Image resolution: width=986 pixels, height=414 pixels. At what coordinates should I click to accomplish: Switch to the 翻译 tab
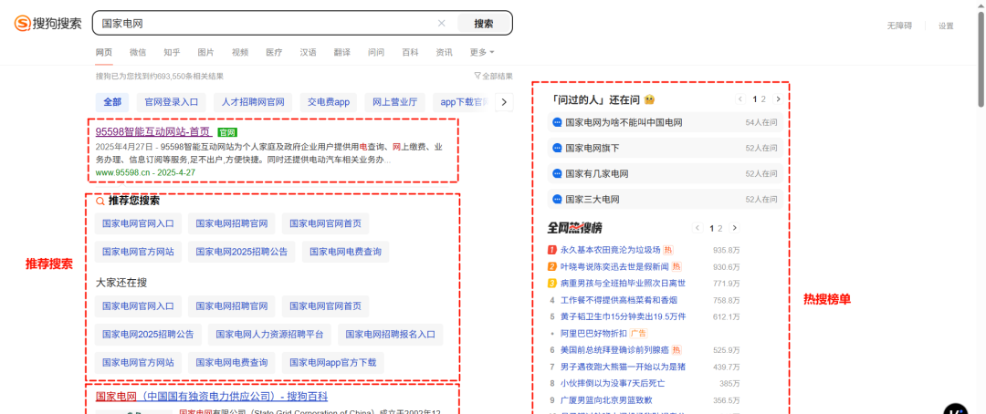point(342,52)
